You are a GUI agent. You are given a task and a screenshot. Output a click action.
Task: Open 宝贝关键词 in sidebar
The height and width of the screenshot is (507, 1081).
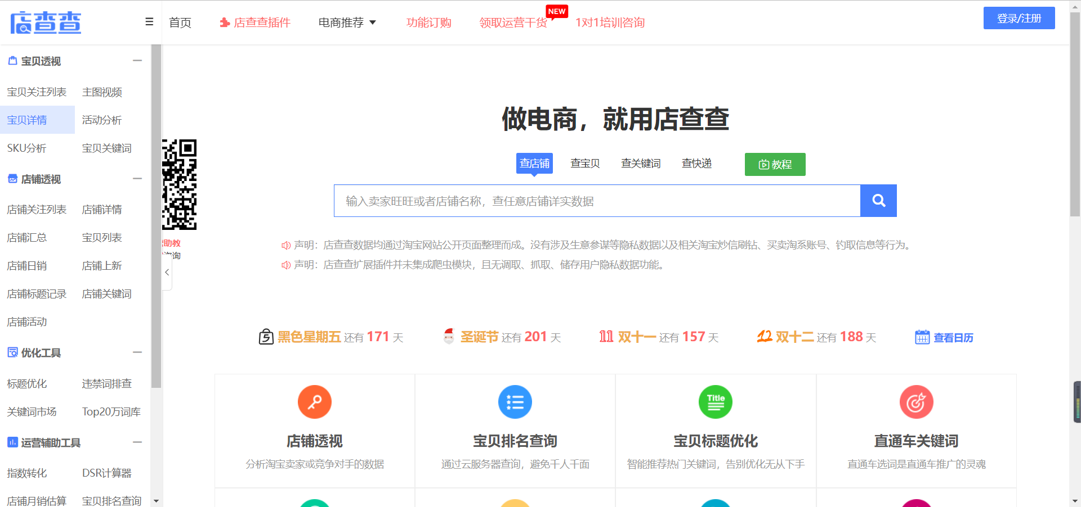(107, 148)
